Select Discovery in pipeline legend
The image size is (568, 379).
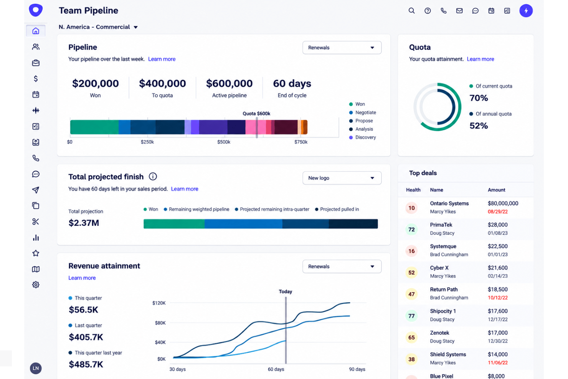tap(362, 137)
